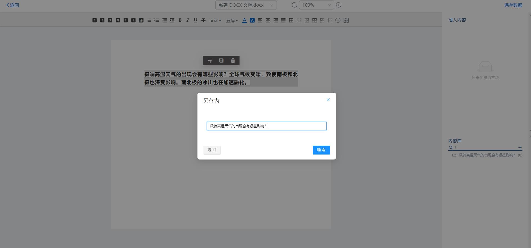Click the 另存为 name input field
The image size is (531, 248).
click(x=267, y=126)
